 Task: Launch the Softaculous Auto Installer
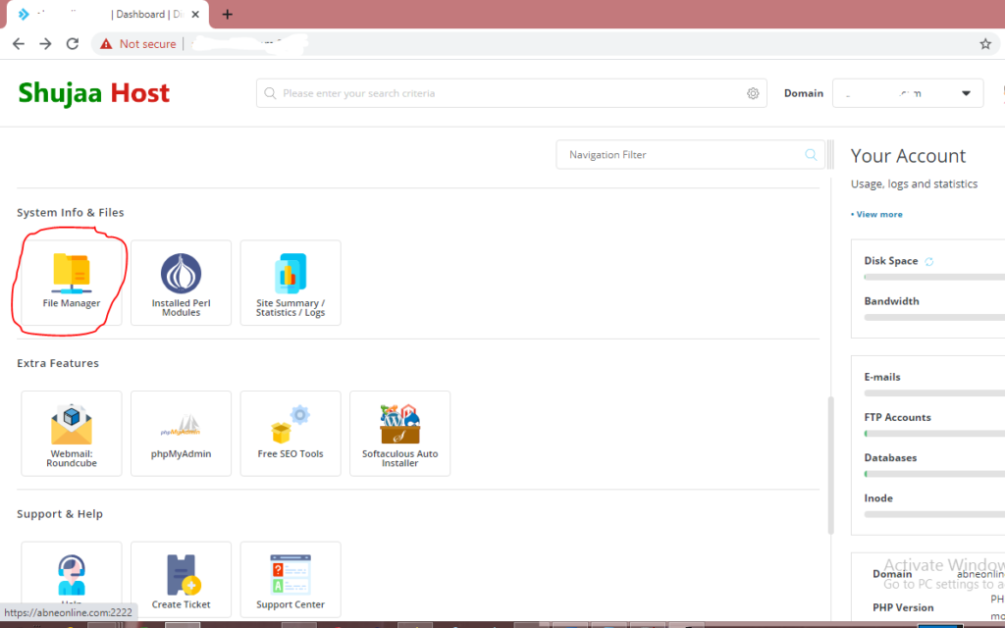pos(399,433)
